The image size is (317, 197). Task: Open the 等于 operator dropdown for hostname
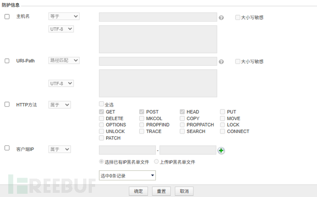pos(64,17)
